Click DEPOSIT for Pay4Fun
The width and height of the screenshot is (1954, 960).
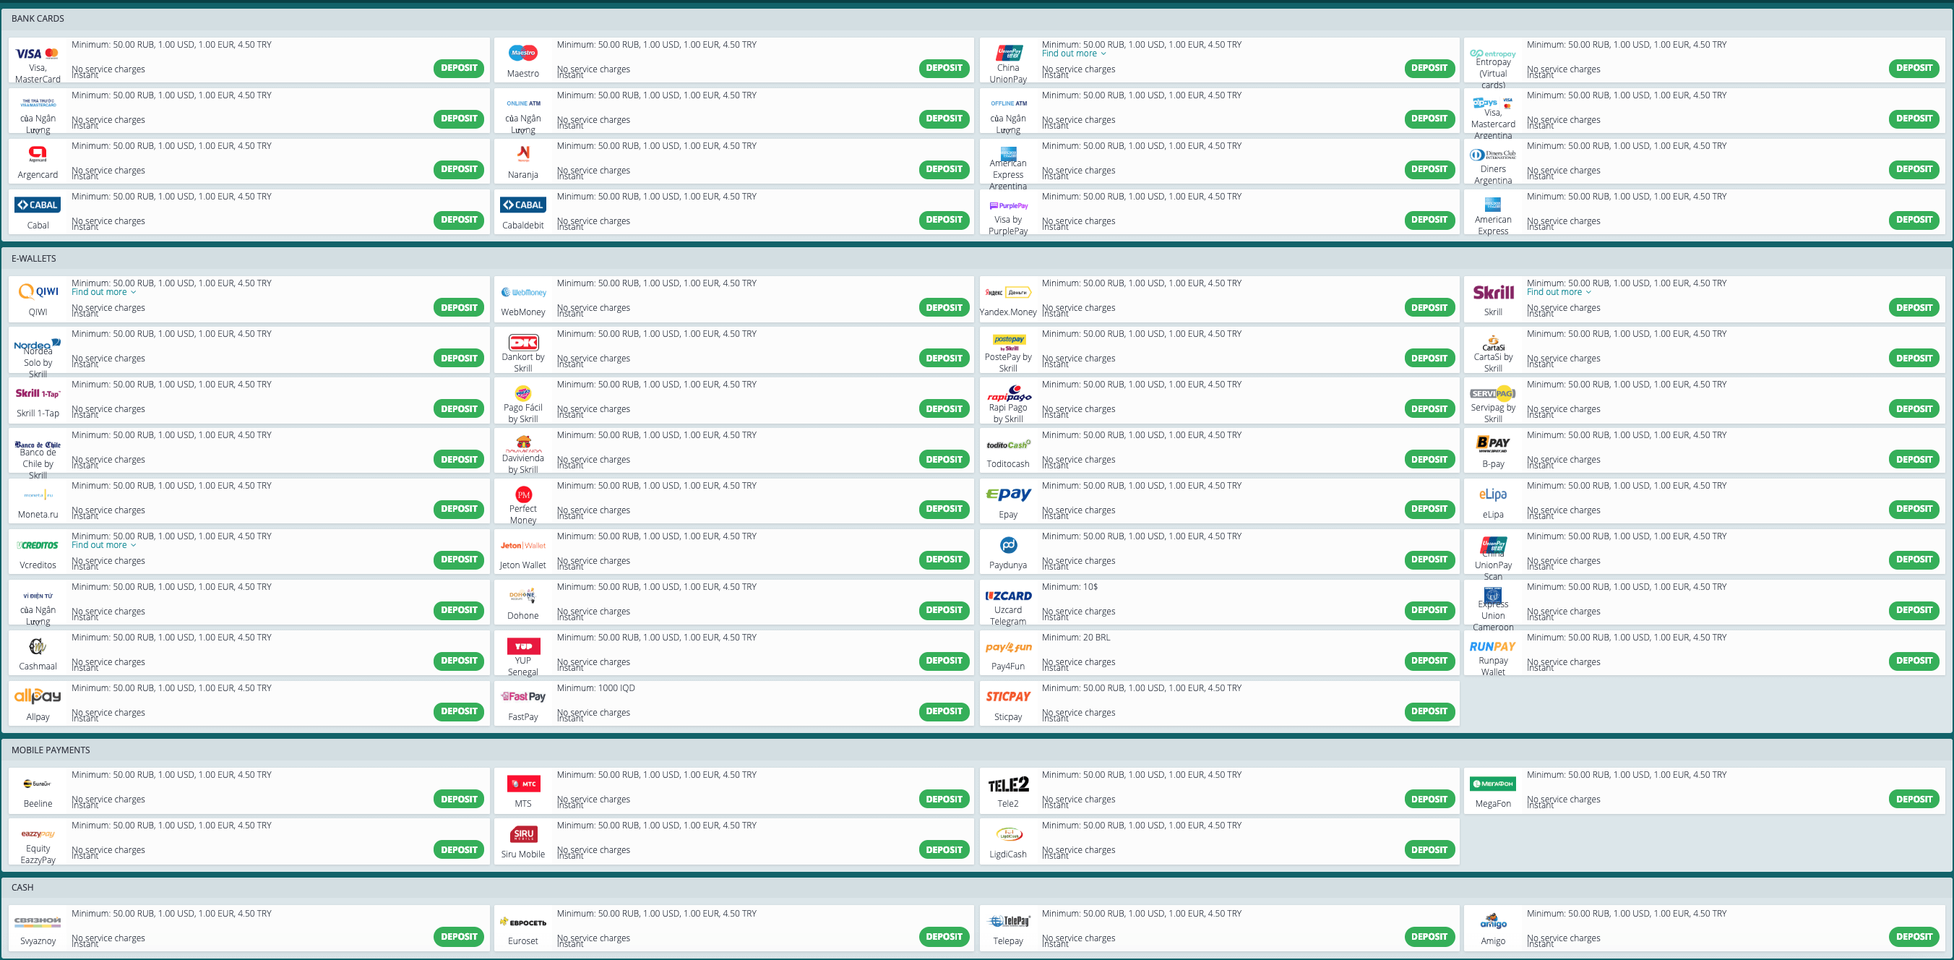(1429, 661)
